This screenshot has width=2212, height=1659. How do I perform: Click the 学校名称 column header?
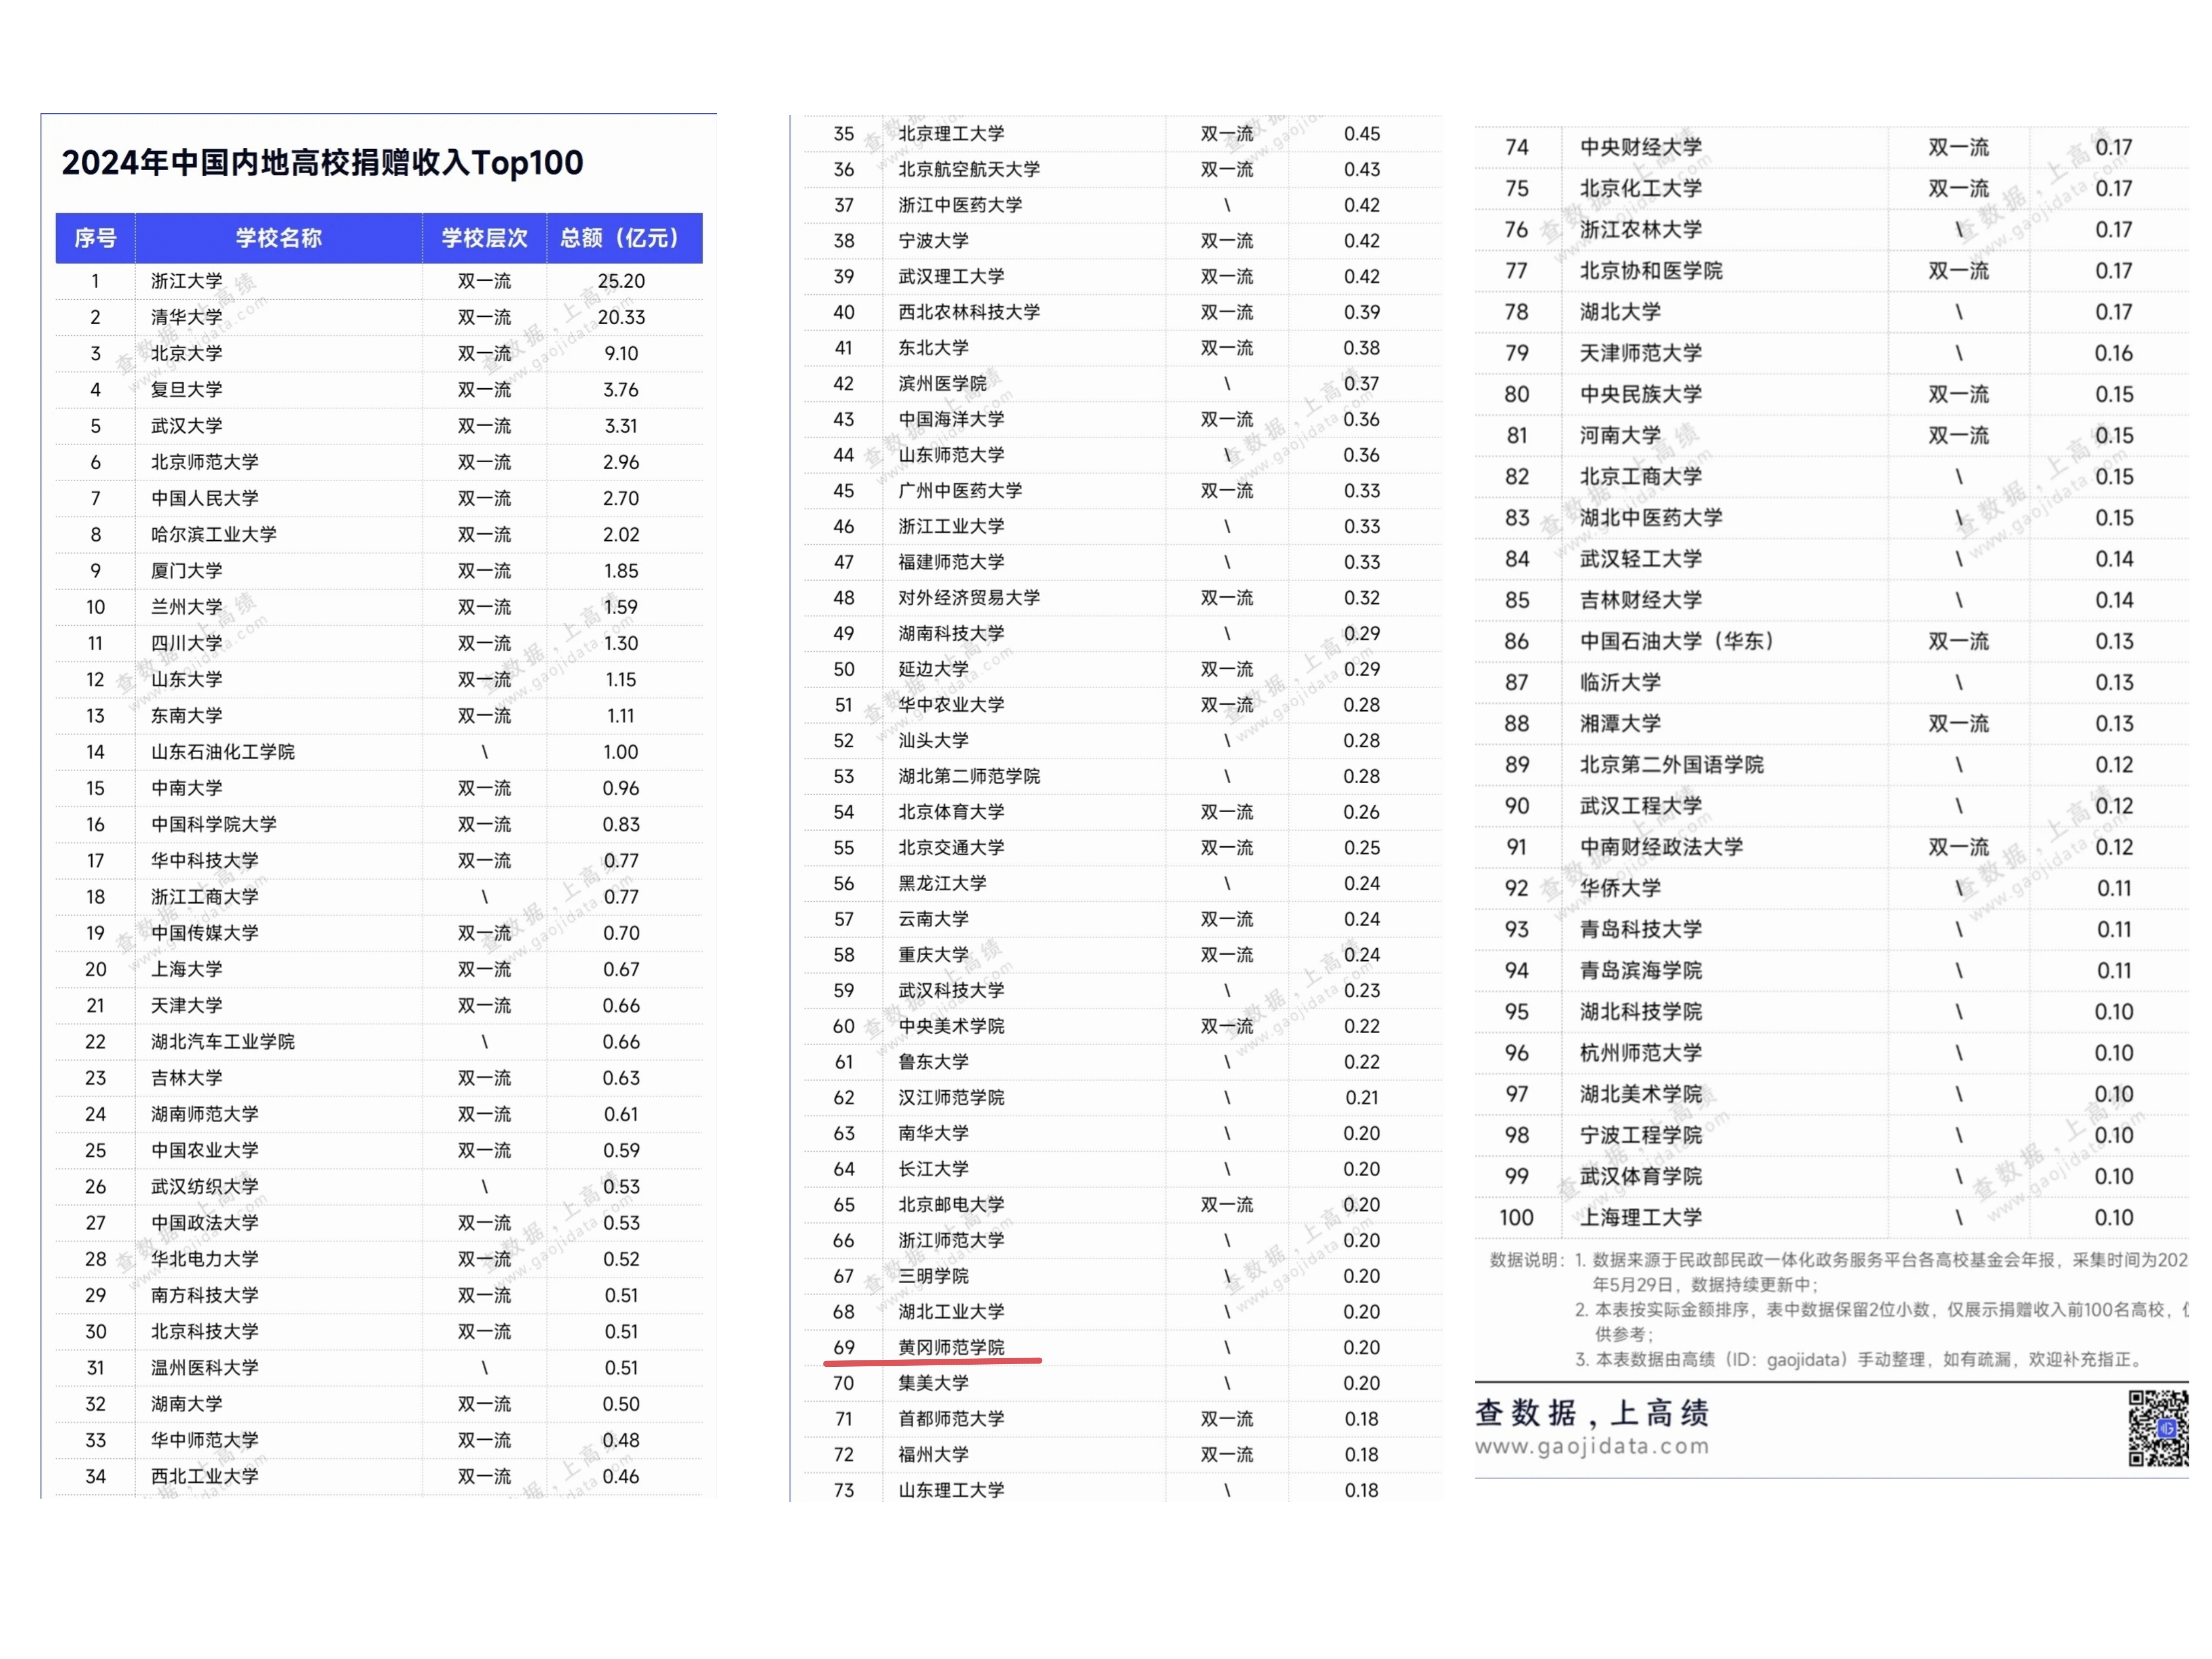tap(278, 238)
